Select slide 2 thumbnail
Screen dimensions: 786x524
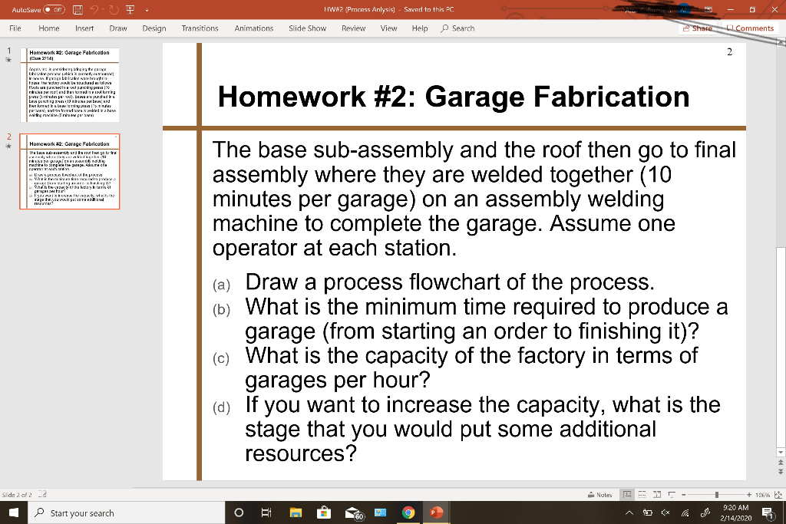[x=70, y=171]
